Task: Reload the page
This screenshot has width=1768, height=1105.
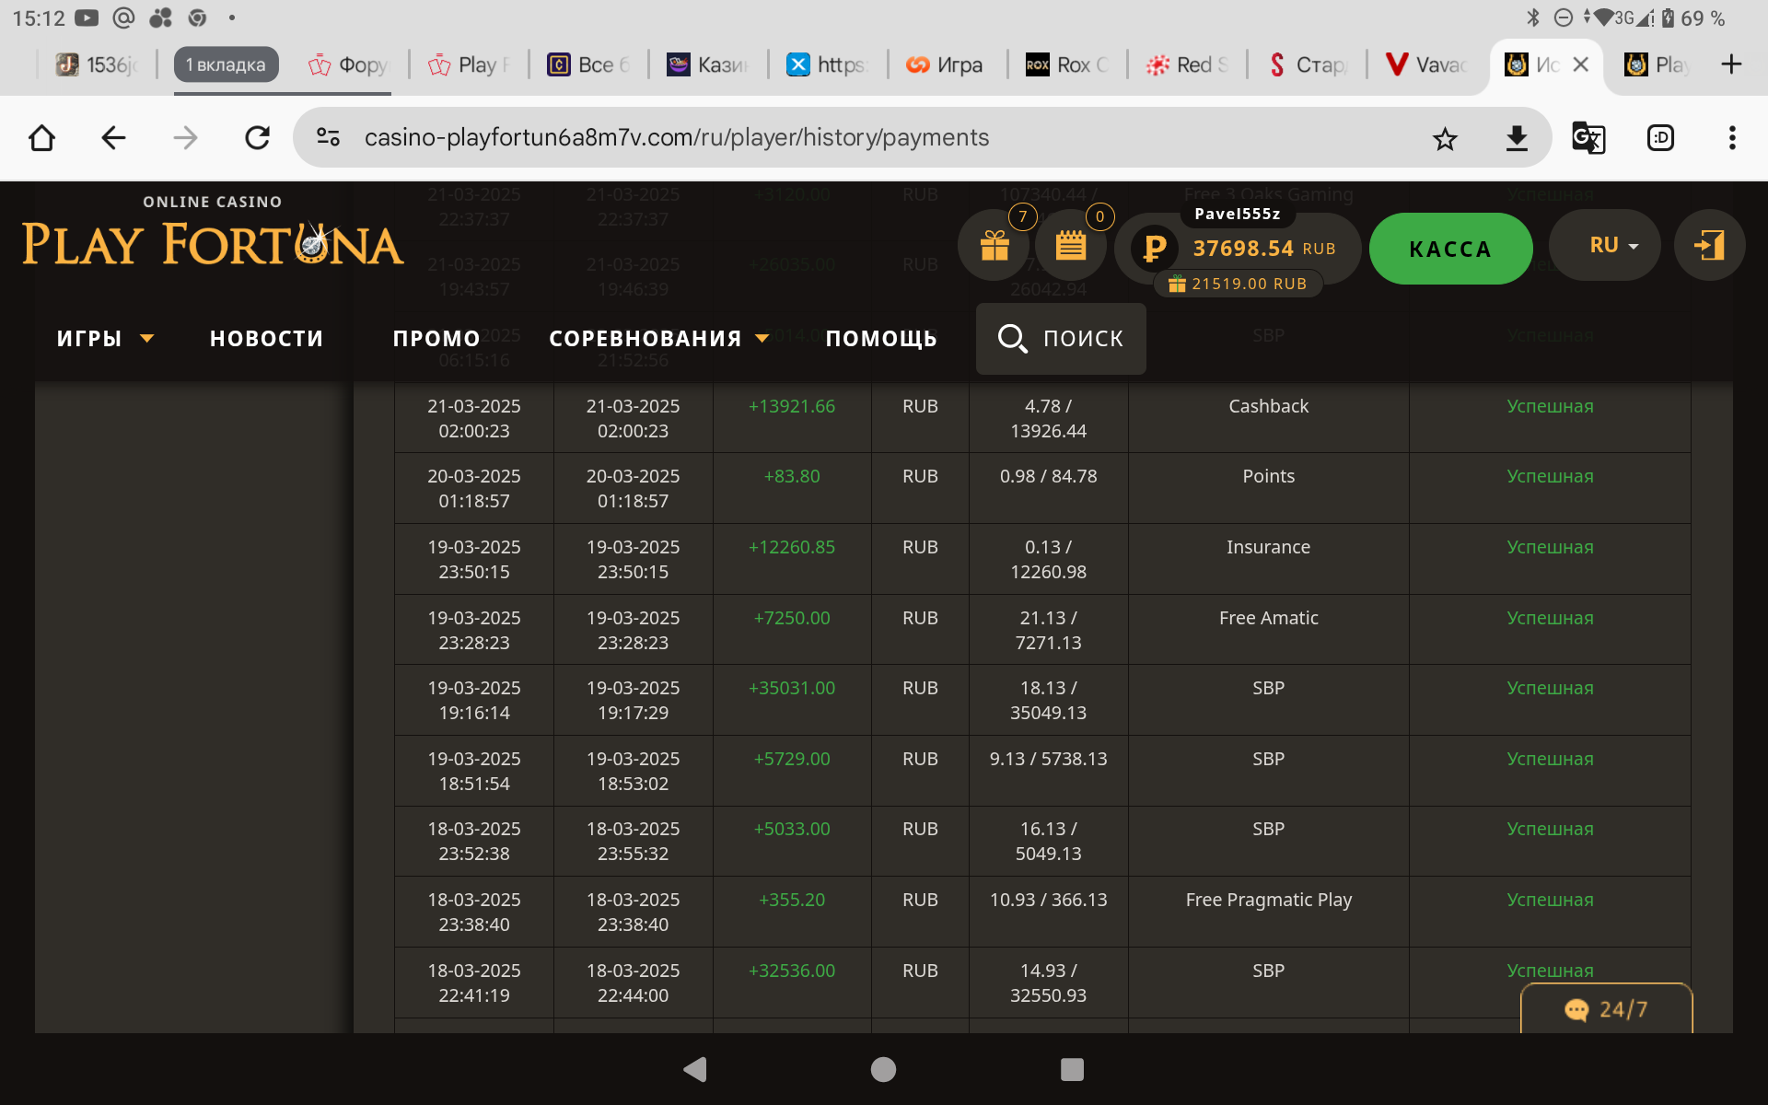Action: coord(257,138)
